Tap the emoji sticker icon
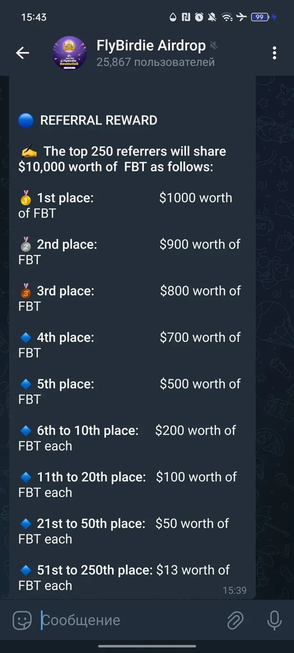This screenshot has width=294, height=653. pos(22,620)
